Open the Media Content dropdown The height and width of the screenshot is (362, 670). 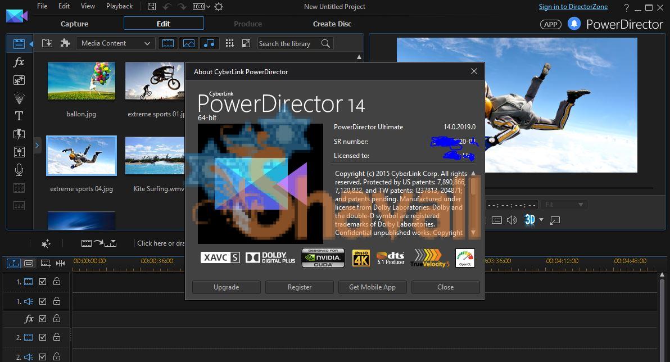point(115,43)
